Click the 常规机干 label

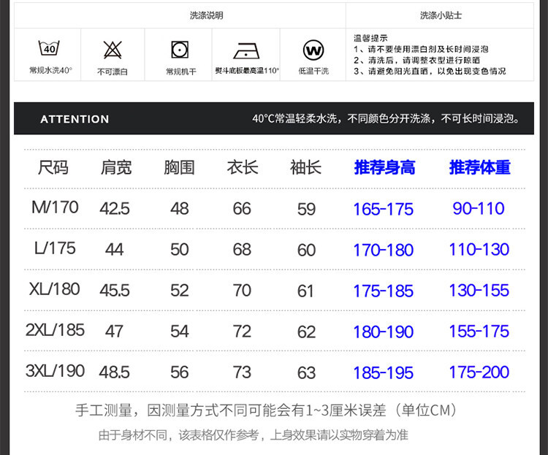click(x=181, y=72)
